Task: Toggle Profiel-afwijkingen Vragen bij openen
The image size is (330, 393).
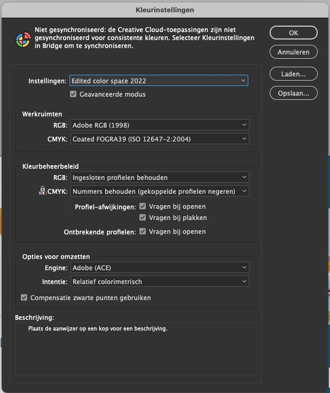Action: (x=143, y=206)
